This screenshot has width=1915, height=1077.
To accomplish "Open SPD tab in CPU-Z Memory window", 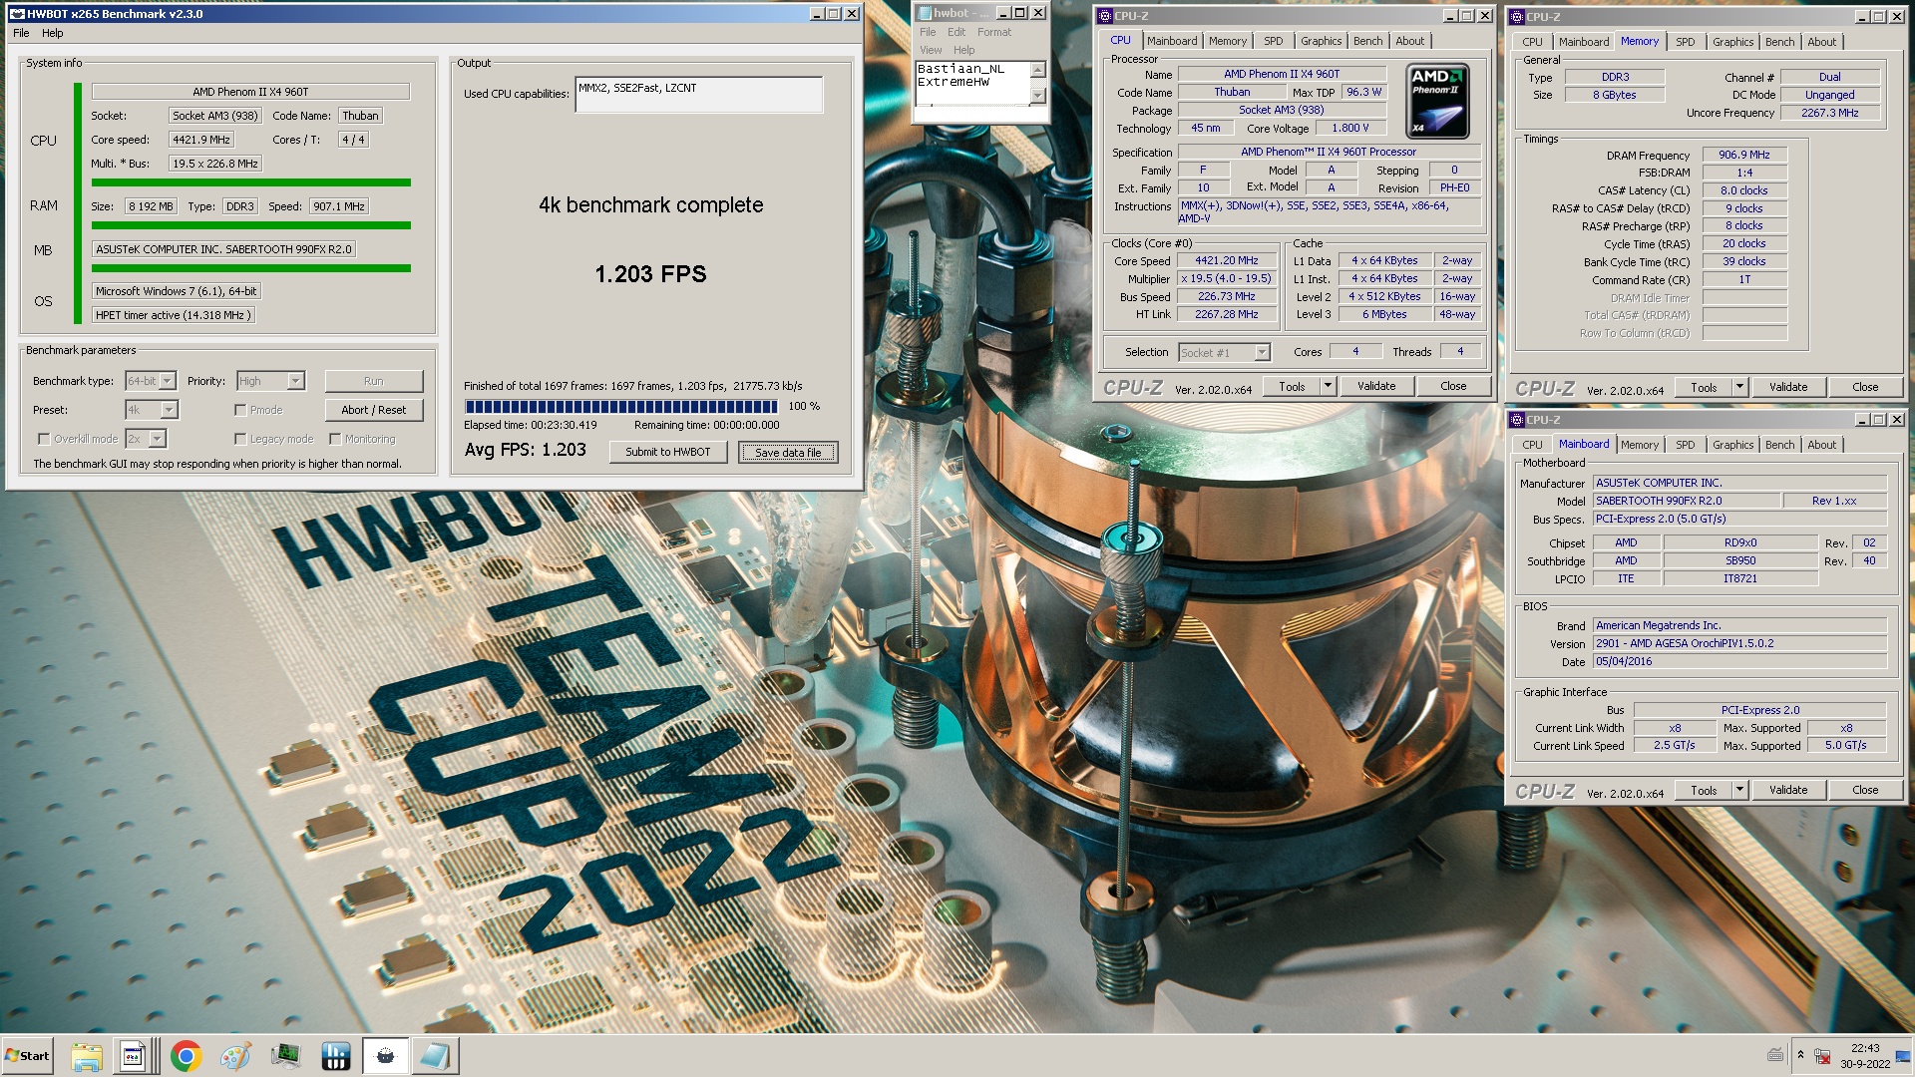I will pos(1686,42).
